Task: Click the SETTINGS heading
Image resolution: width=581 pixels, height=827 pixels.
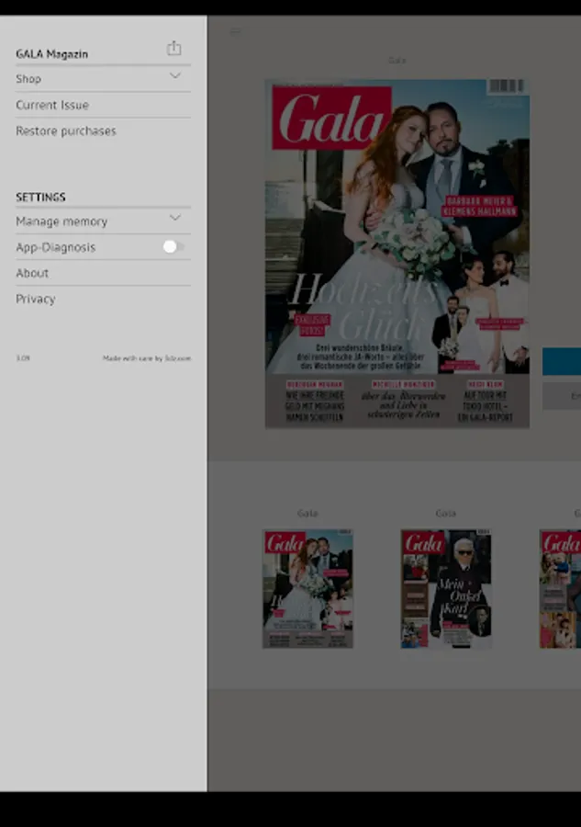Action: tap(40, 198)
